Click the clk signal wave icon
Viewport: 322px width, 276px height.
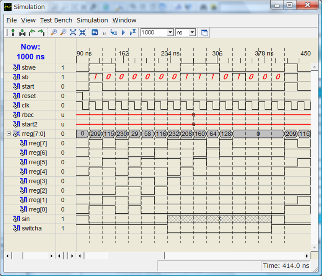click(16, 105)
